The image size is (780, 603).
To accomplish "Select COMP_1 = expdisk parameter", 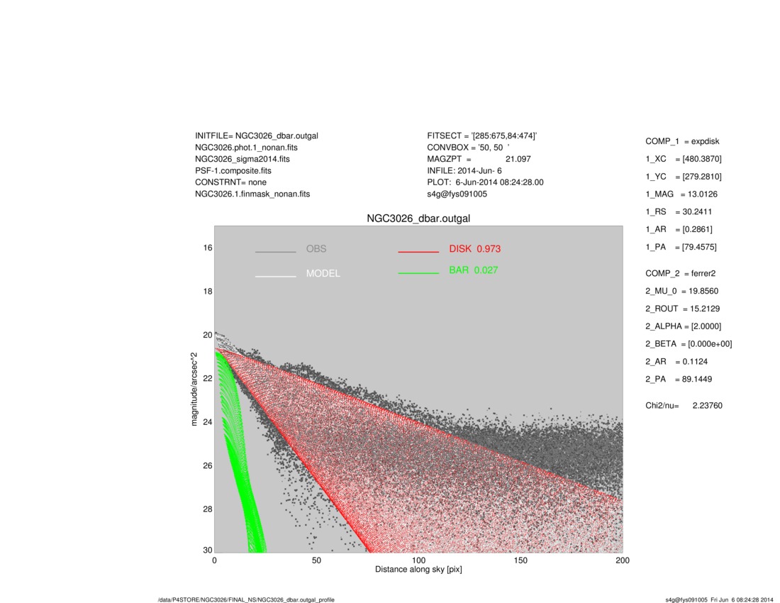I will click(x=682, y=141).
